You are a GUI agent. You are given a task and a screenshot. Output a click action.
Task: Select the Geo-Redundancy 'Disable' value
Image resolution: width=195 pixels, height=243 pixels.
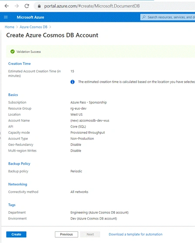(76, 145)
